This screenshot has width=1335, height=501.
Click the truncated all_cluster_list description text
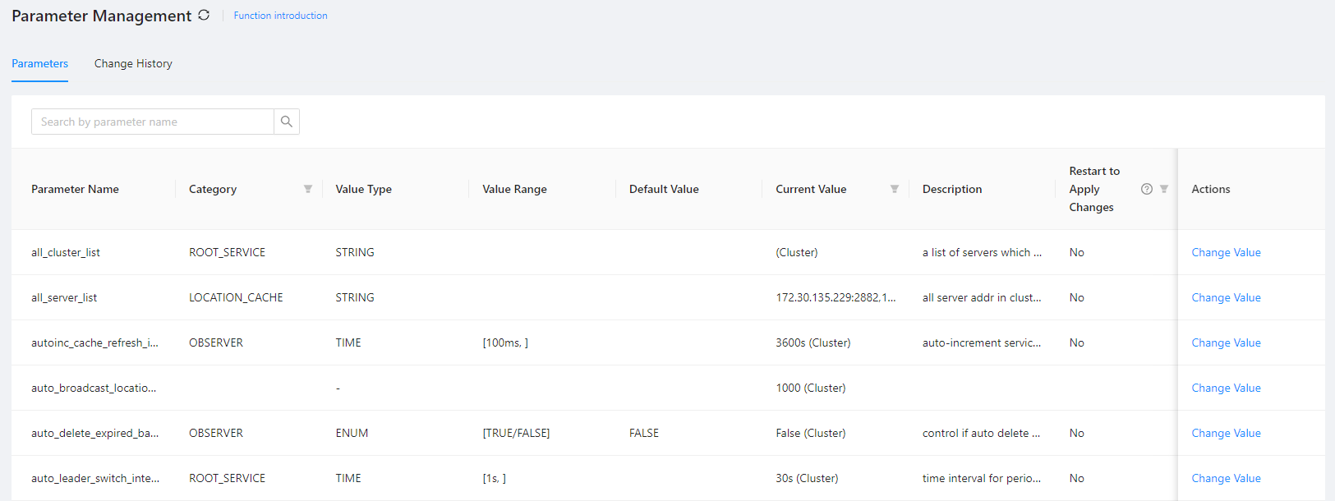tap(982, 252)
